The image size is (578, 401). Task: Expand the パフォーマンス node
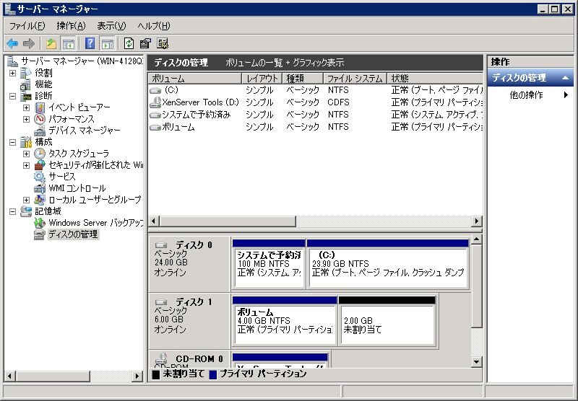[x=26, y=119]
